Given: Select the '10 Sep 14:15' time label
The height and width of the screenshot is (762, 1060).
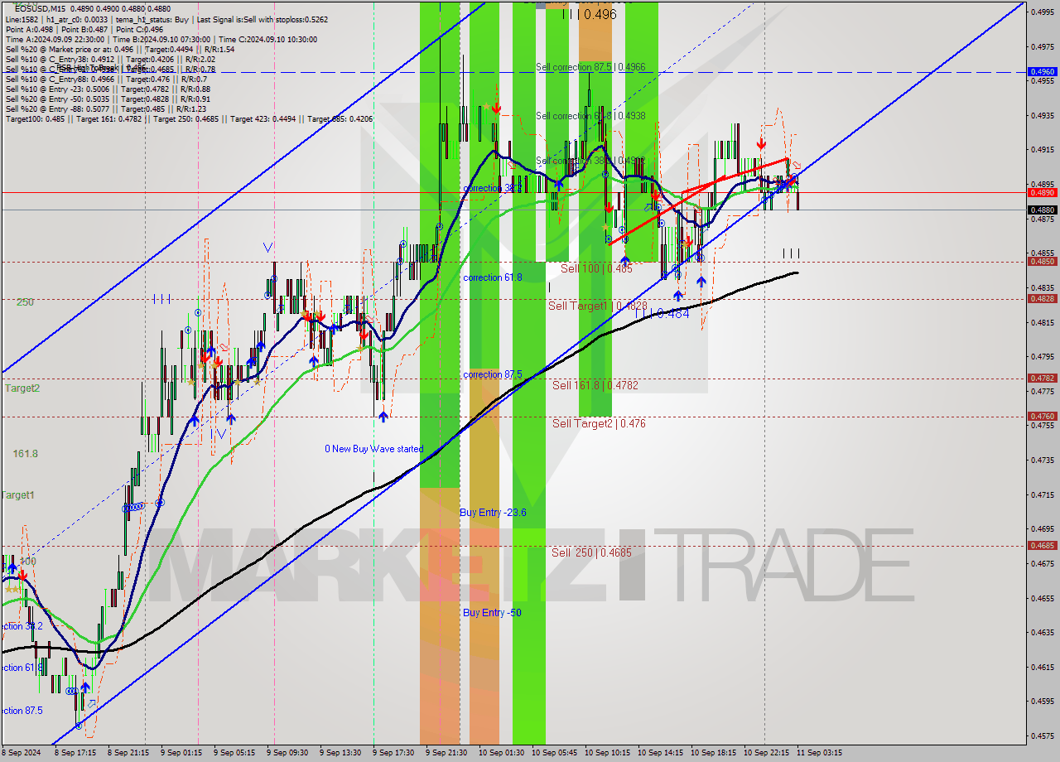Looking at the screenshot, I should (x=661, y=753).
